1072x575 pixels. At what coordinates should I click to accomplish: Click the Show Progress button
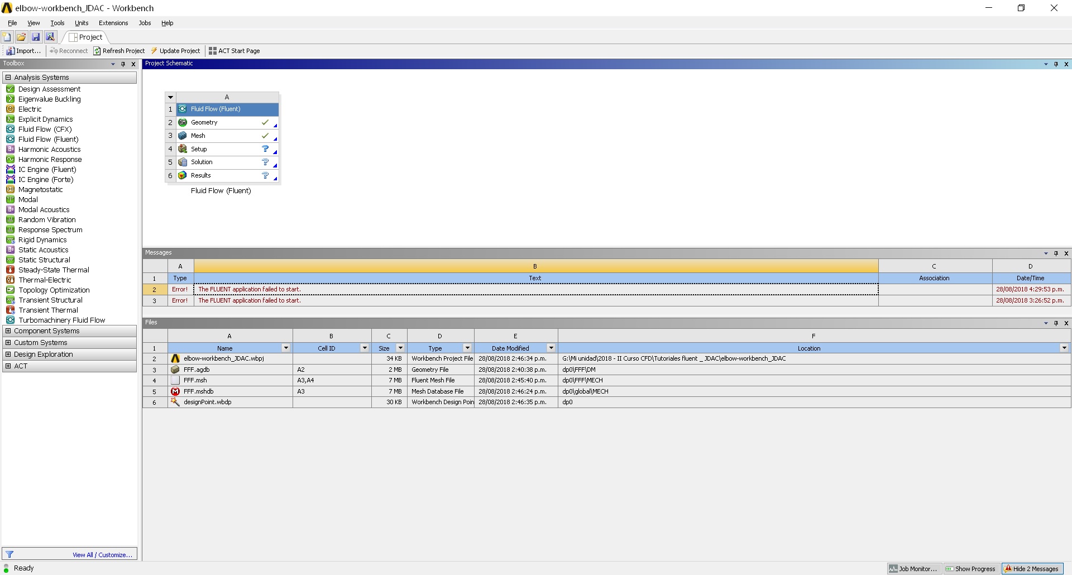click(x=970, y=569)
